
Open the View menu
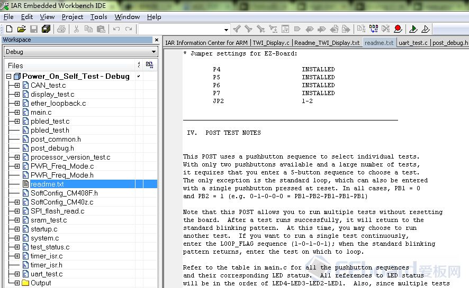[x=47, y=17]
